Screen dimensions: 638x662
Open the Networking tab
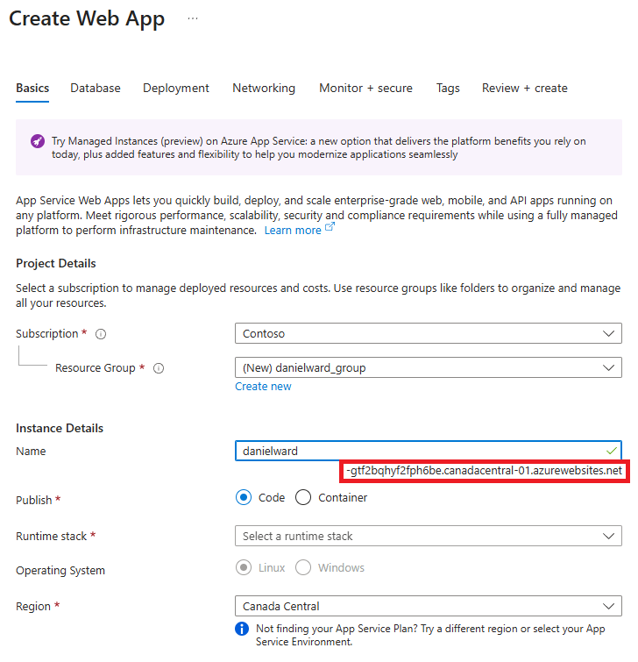click(x=264, y=89)
